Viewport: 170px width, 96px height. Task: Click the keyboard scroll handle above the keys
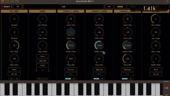pyautogui.click(x=166, y=81)
